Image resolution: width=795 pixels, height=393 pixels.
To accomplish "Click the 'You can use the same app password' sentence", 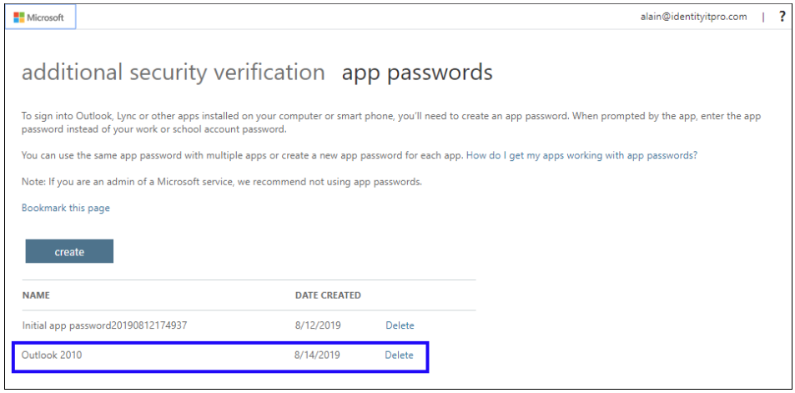I will coord(243,156).
